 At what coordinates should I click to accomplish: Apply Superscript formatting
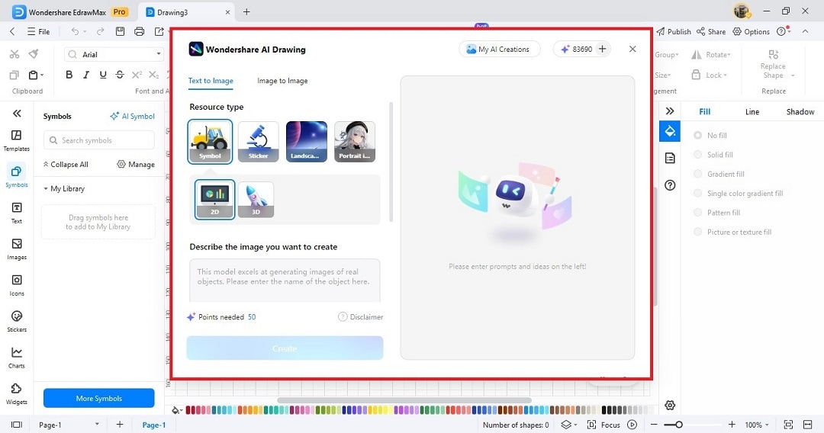point(137,75)
